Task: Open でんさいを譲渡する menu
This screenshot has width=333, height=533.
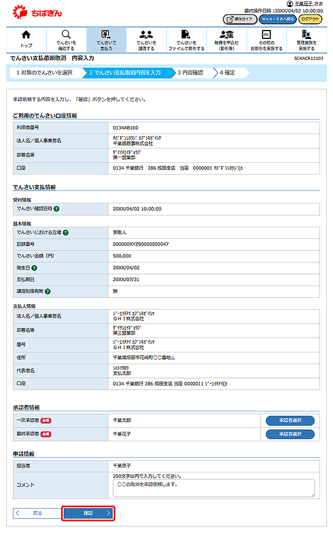Action: click(x=147, y=39)
